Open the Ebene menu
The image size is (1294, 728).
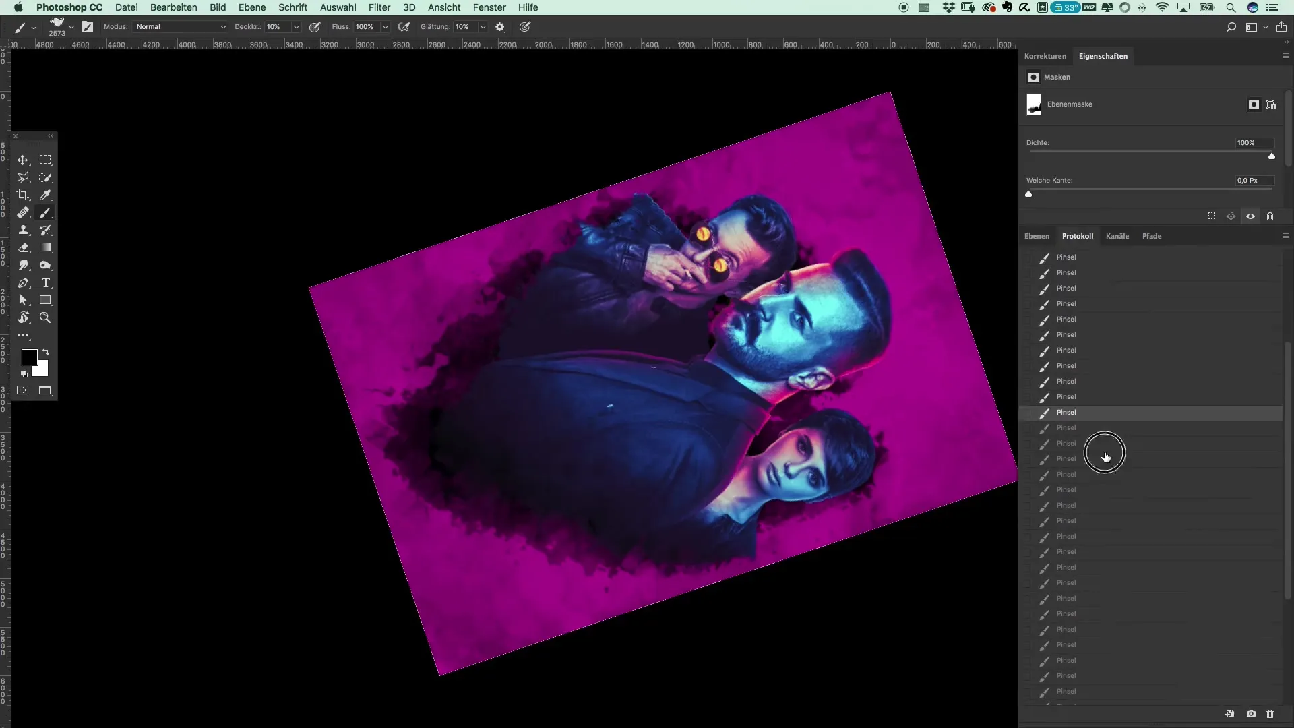(252, 7)
